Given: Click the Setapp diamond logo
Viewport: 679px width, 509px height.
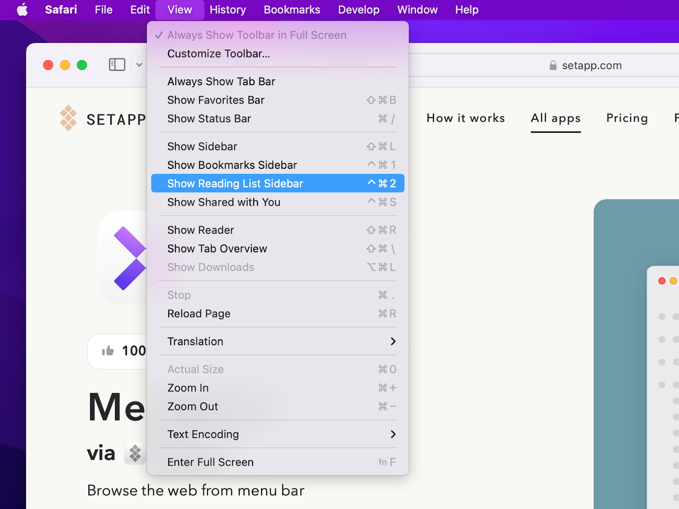Looking at the screenshot, I should [x=69, y=118].
